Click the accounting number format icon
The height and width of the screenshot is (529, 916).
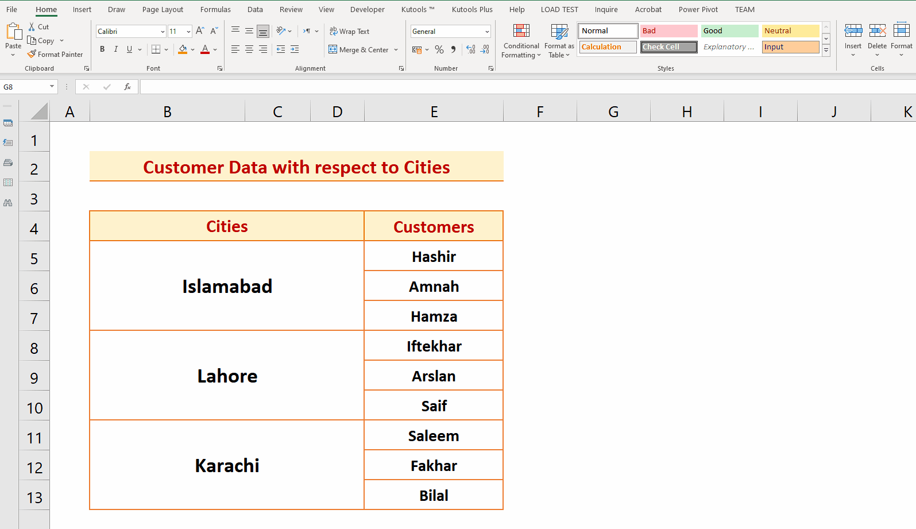pyautogui.click(x=418, y=50)
